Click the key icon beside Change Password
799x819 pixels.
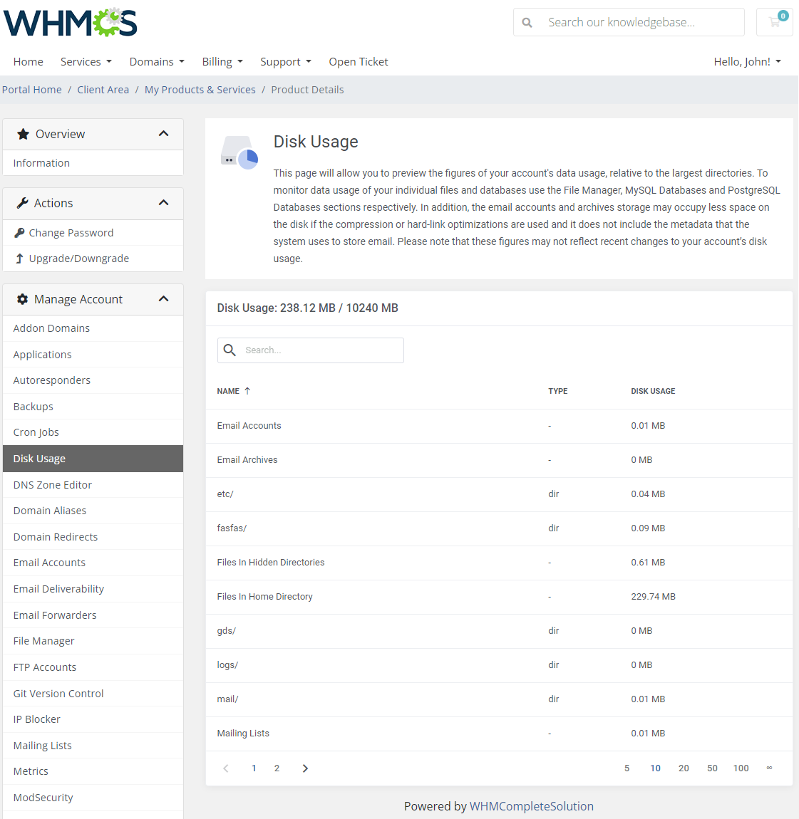(x=19, y=233)
